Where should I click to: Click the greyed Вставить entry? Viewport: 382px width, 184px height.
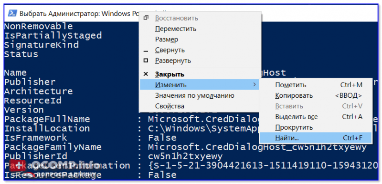316,106
